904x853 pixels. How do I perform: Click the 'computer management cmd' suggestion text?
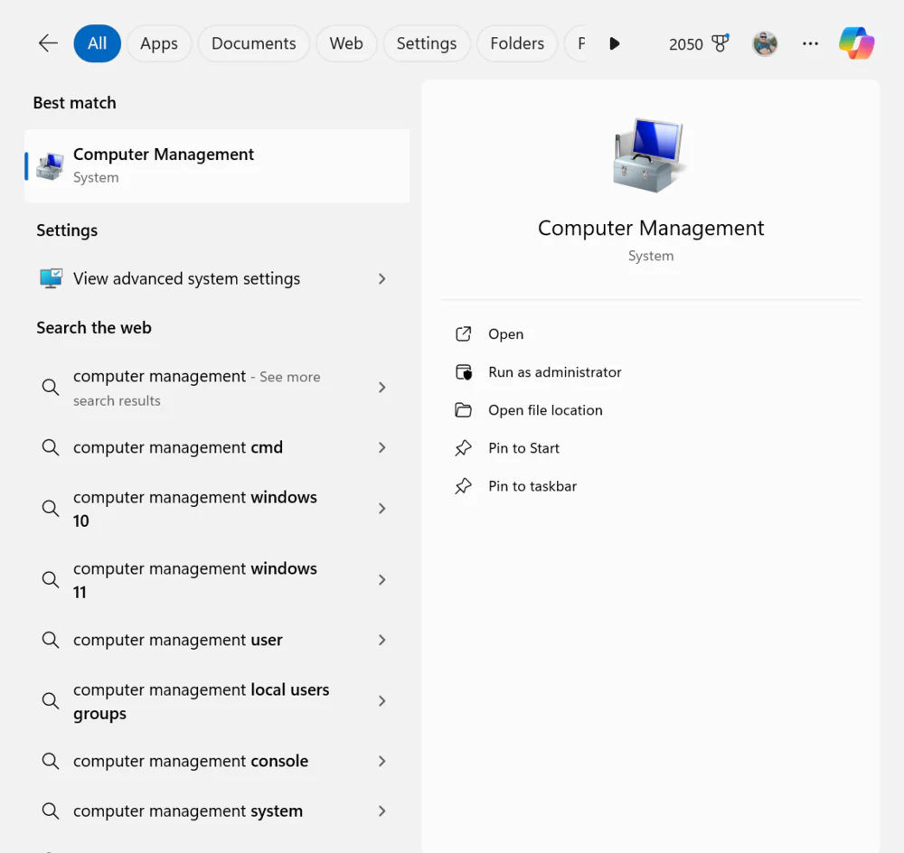[177, 447]
